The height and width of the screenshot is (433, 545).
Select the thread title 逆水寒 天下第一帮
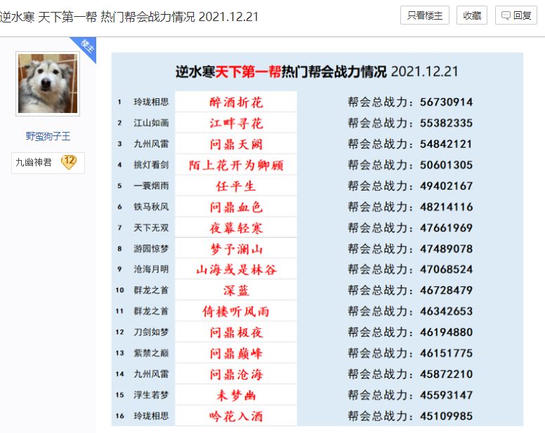click(x=129, y=16)
